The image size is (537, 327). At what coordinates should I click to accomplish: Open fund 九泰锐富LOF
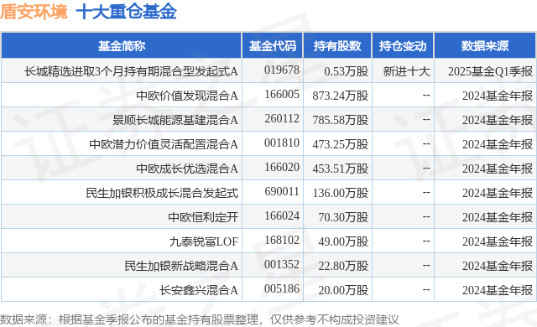point(204,241)
